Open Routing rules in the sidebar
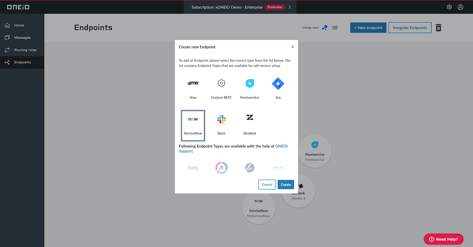This screenshot has width=473, height=247. 22,50
